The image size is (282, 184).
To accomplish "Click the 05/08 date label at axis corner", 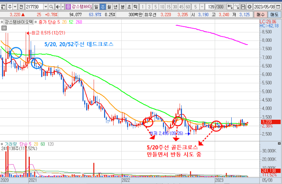I will click(x=267, y=180).
